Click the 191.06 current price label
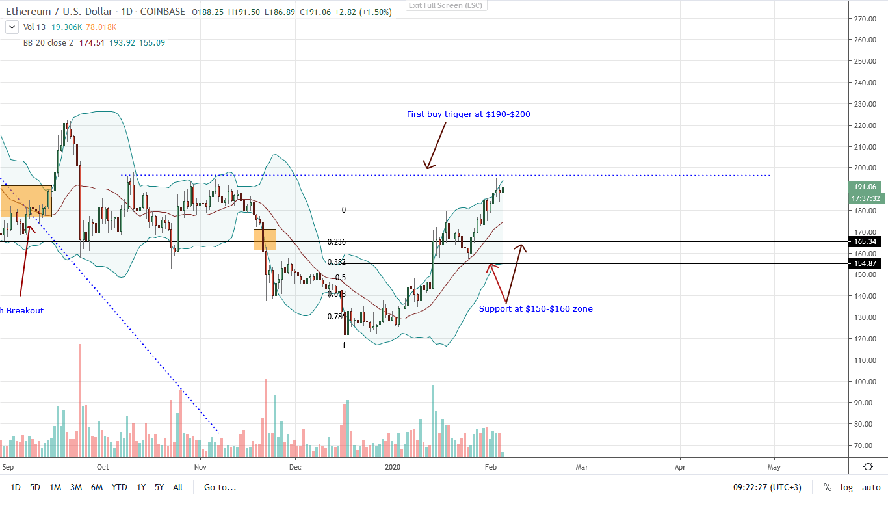 pyautogui.click(x=866, y=187)
